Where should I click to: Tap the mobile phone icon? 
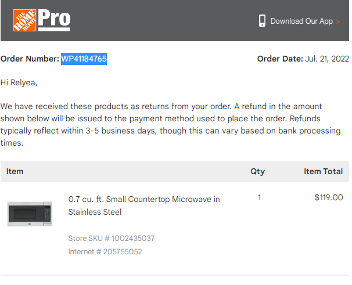(x=262, y=21)
